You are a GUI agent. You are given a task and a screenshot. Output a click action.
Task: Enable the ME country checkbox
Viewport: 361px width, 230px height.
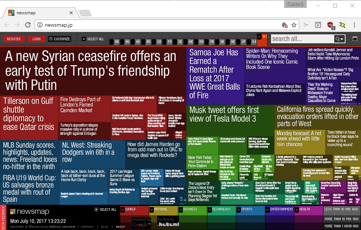point(207,42)
